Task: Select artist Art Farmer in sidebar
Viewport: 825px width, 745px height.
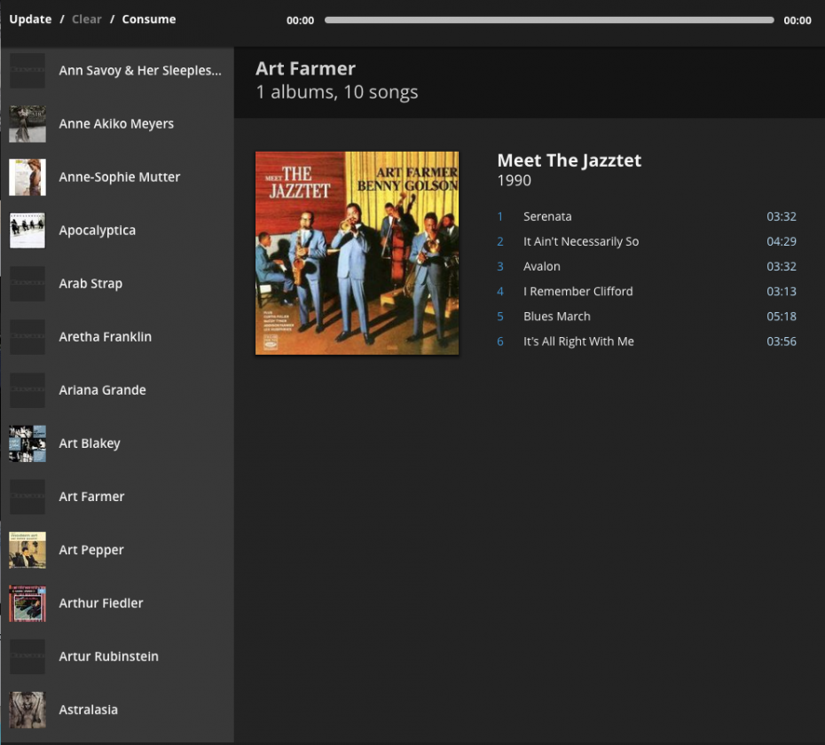Action: point(117,496)
